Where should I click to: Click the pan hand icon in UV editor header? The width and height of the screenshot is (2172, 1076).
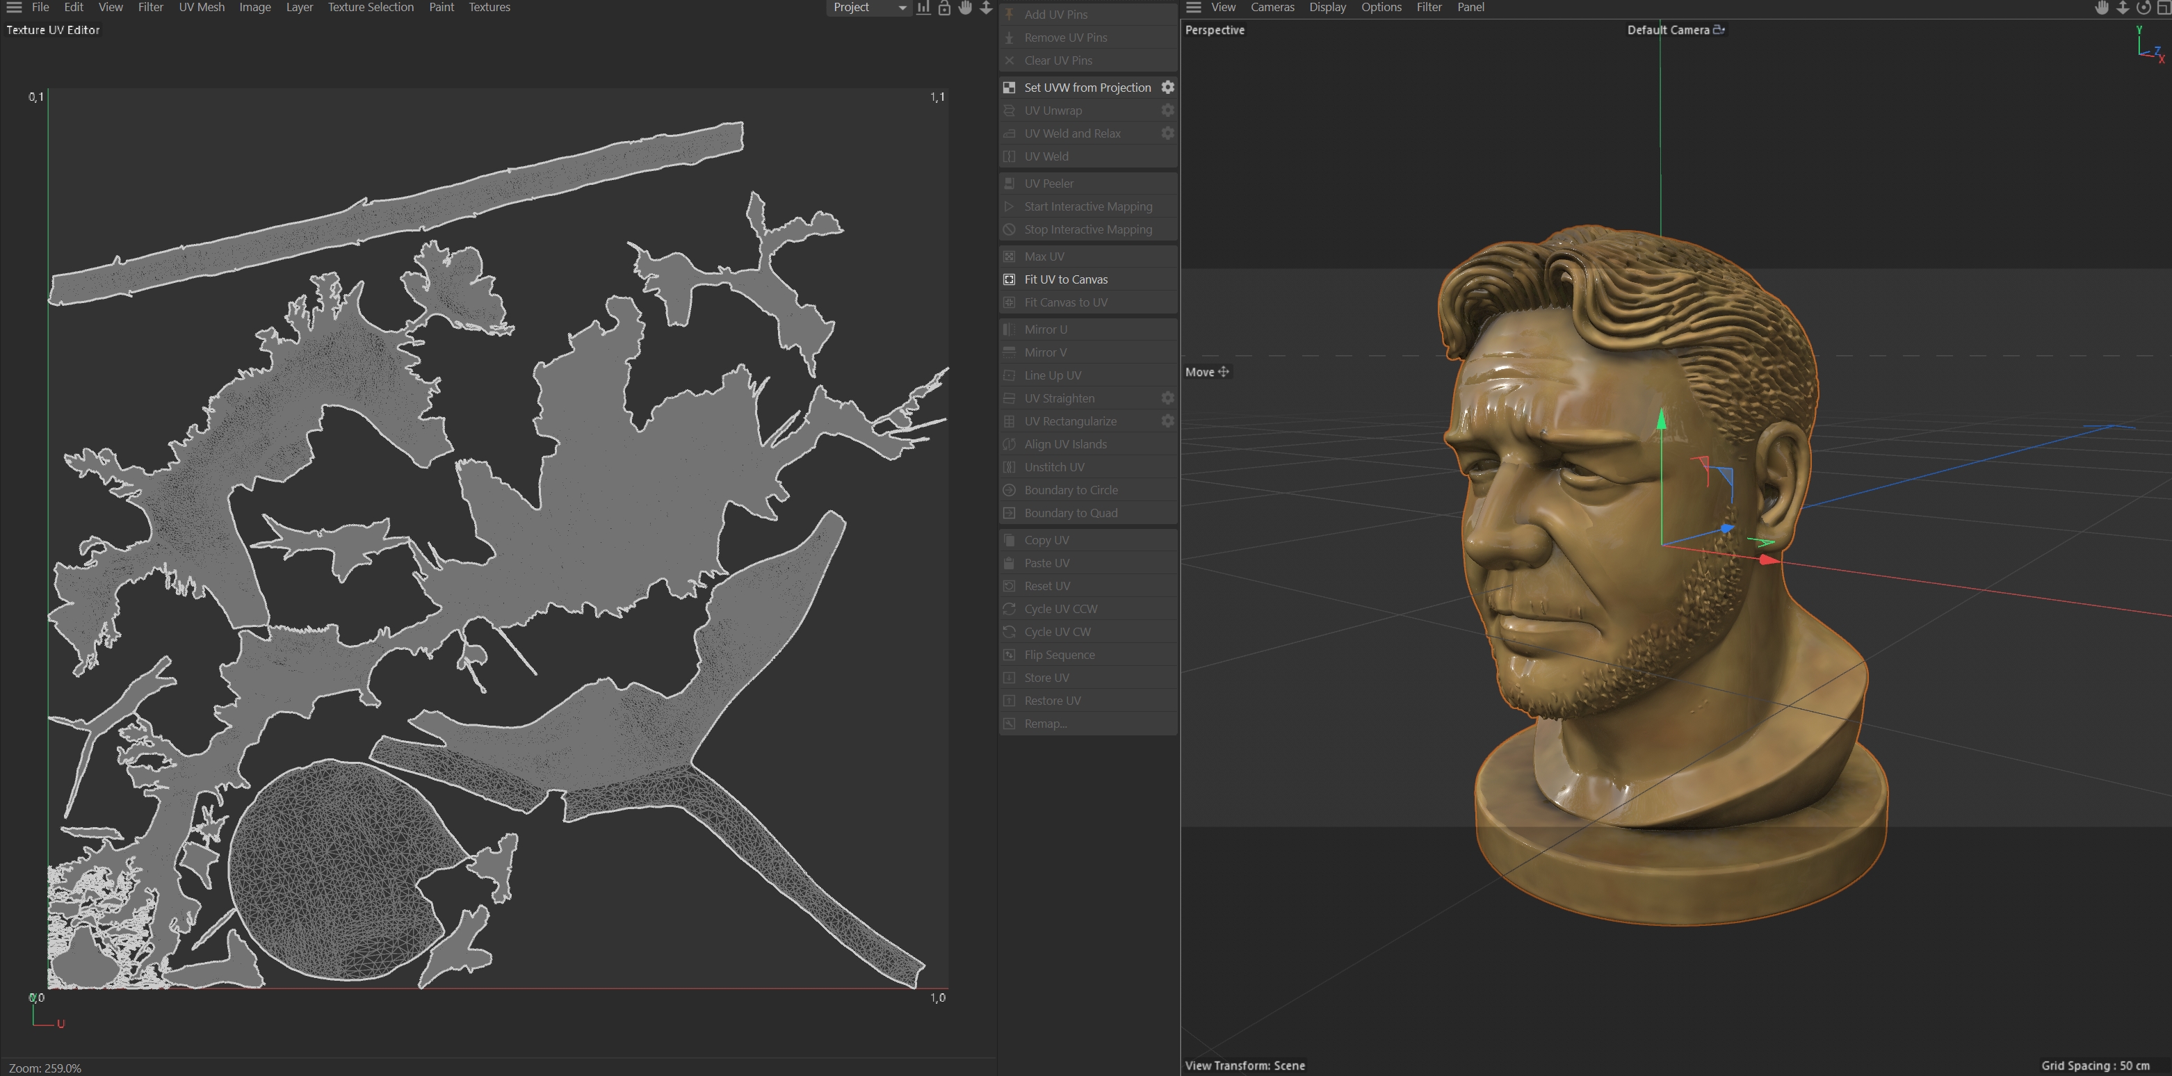click(x=964, y=8)
